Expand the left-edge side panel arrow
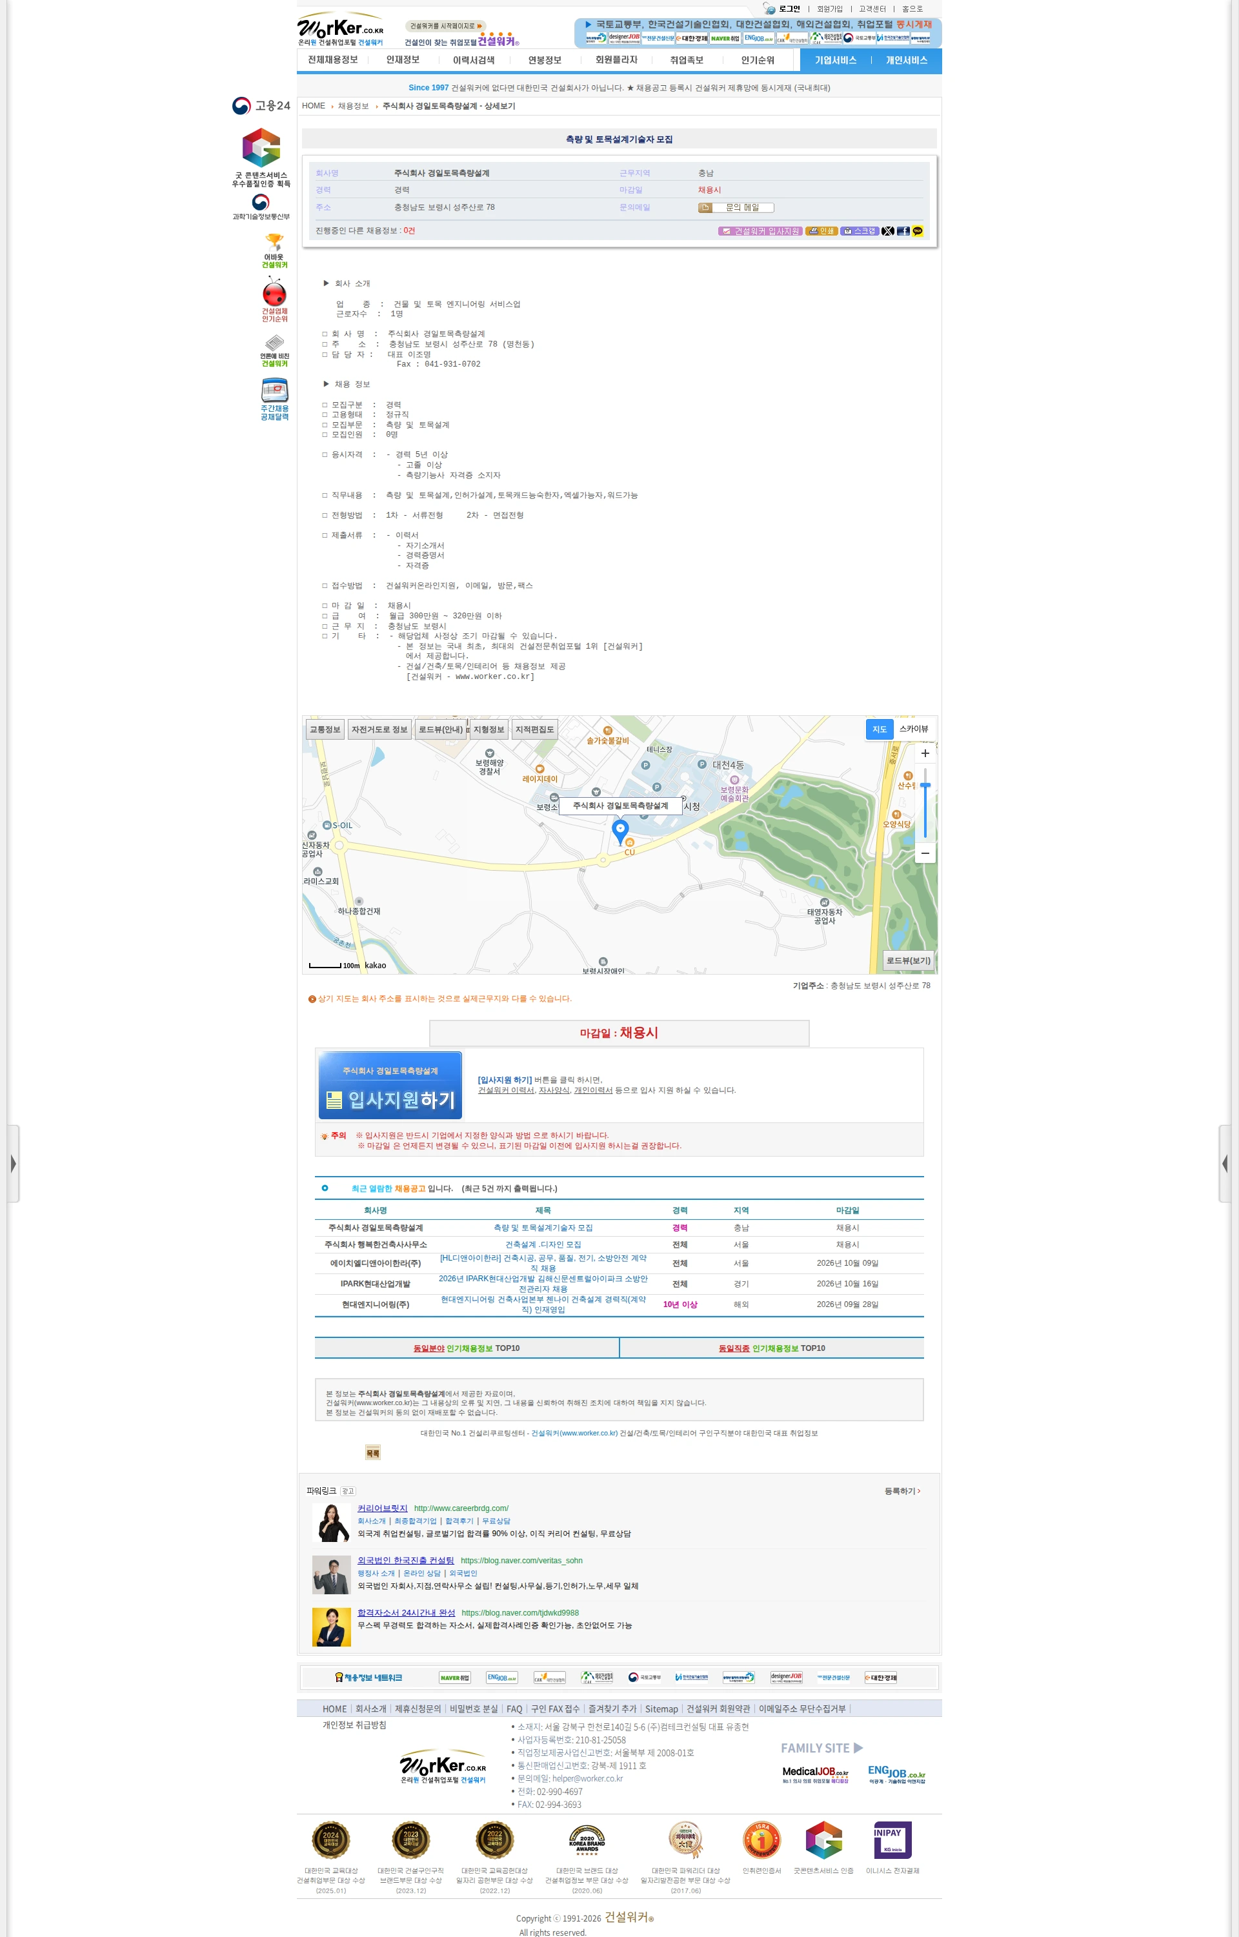The height and width of the screenshot is (1937, 1239). [x=13, y=1164]
